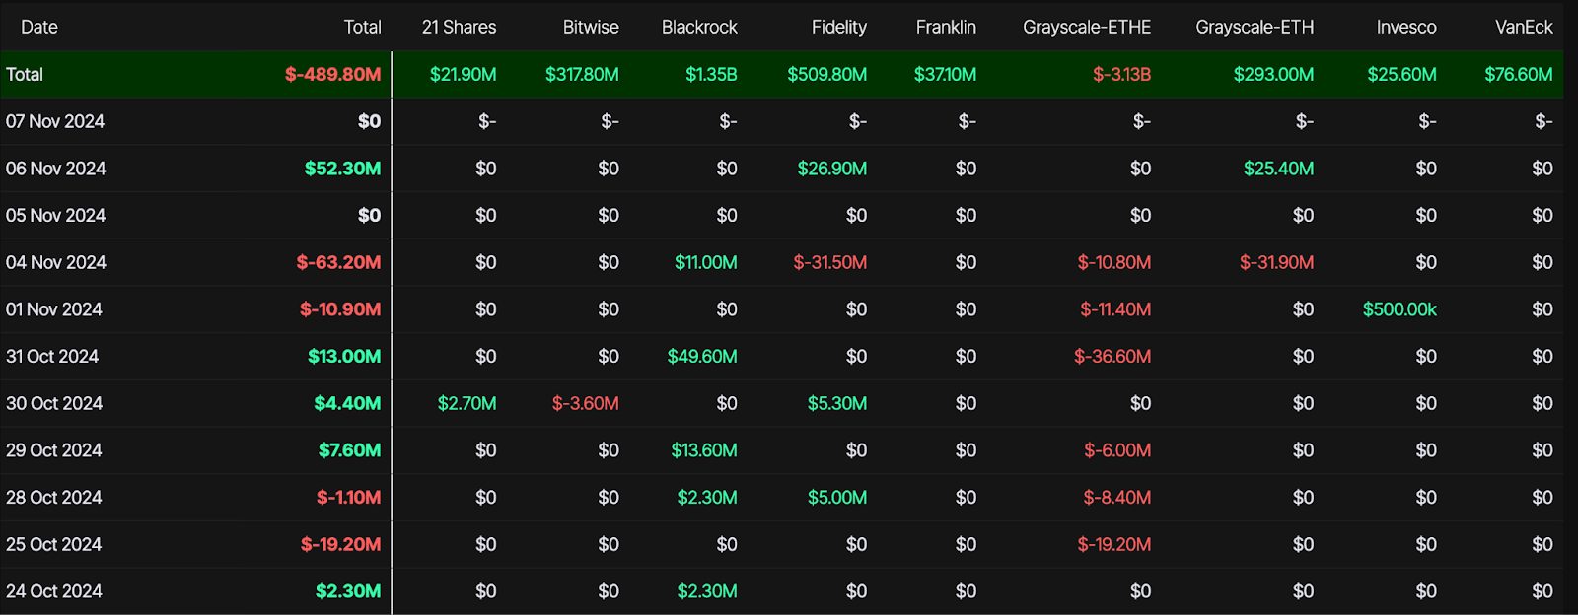
Task: Click Invesco total $25.60M
Action: [x=1401, y=74]
